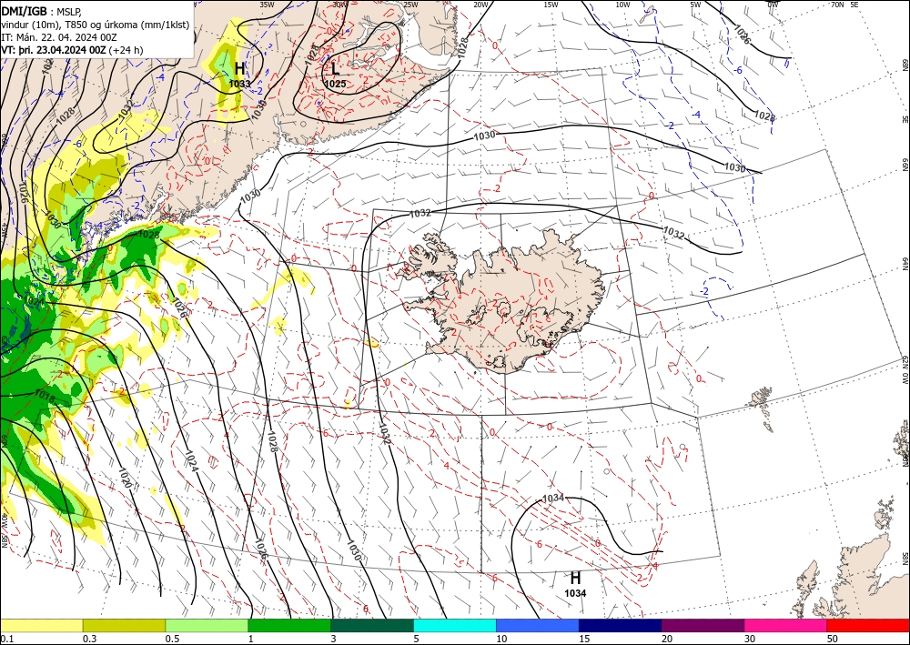The image size is (910, 645).
Task: Click the 20W longitude label at the top
Action: pyautogui.click(x=480, y=5)
